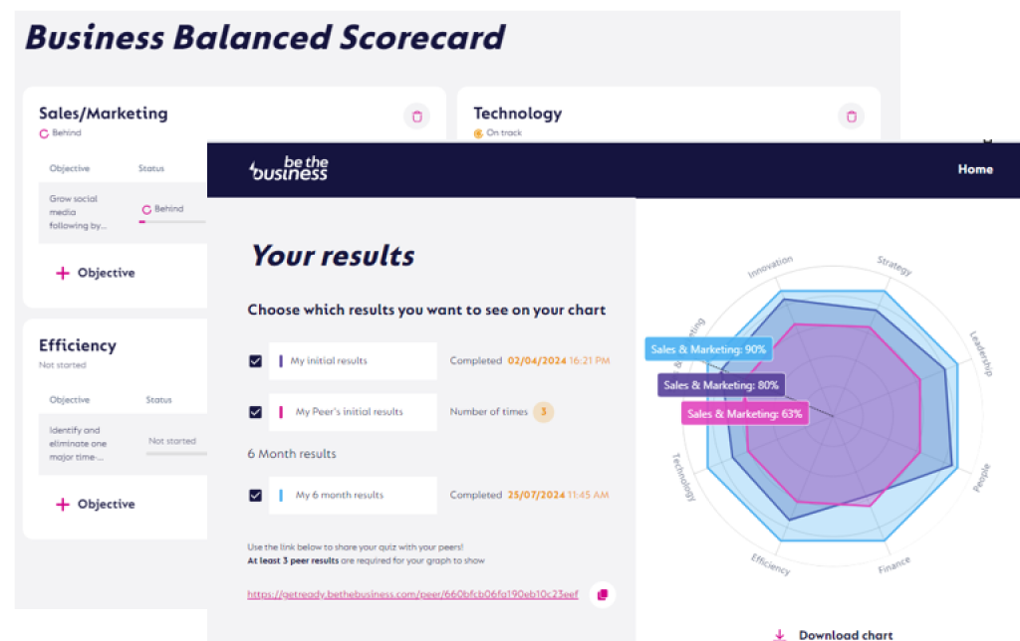Screen dimensions: 1020x641
Task: Click the Be the Business logo
Action: (x=288, y=169)
